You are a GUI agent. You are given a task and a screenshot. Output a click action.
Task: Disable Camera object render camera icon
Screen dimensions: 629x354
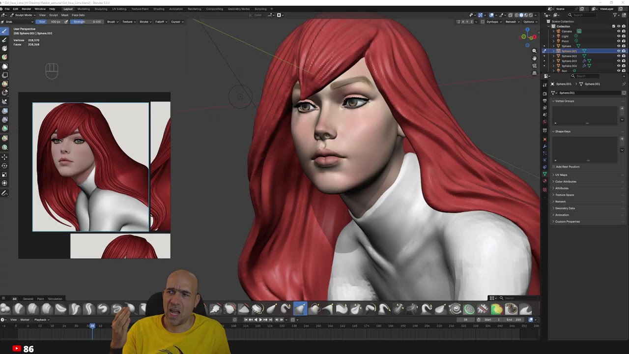(x=624, y=31)
